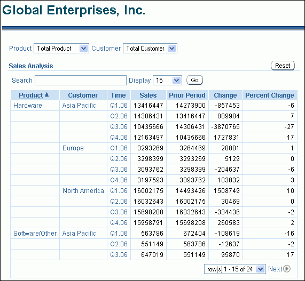The image size is (305, 281).
Task: Click the North America customer cell
Action: [x=83, y=191]
